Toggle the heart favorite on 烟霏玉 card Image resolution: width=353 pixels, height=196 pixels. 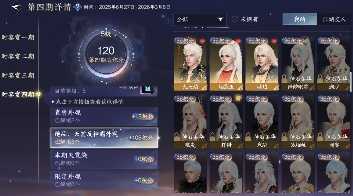238,41
